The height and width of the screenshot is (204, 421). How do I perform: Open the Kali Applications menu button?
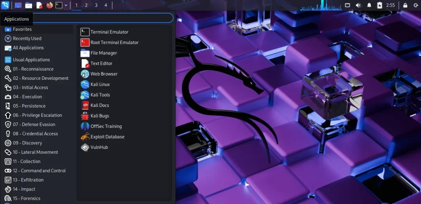[x=5, y=5]
